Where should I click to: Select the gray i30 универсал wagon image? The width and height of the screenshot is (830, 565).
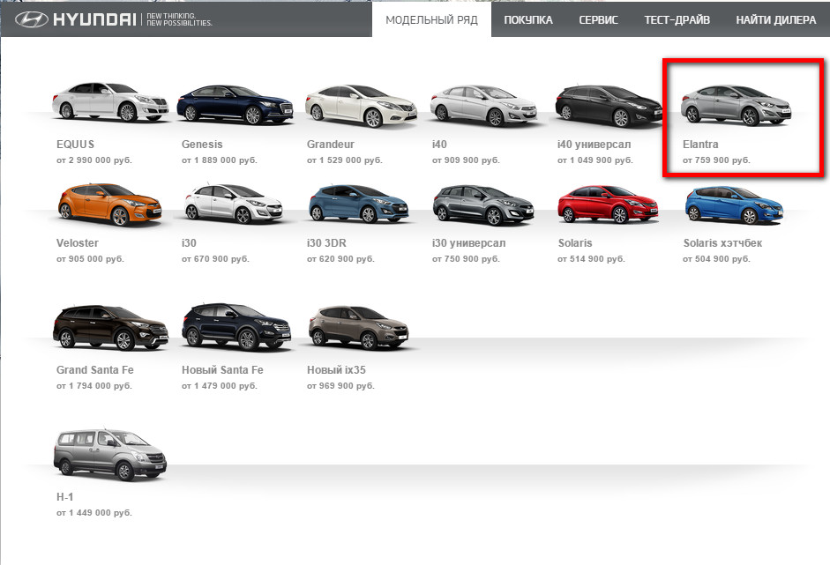483,204
